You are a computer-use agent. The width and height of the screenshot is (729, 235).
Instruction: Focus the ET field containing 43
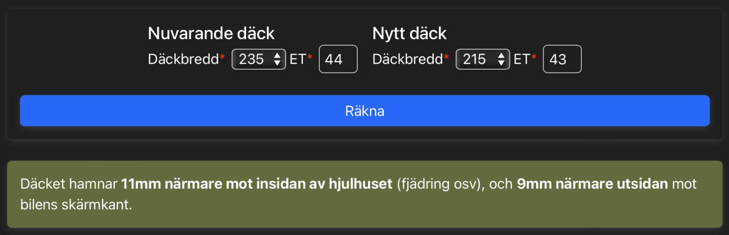coord(562,59)
